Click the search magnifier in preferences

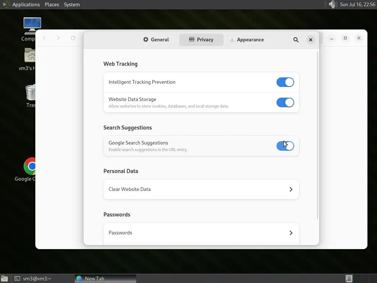pos(296,40)
